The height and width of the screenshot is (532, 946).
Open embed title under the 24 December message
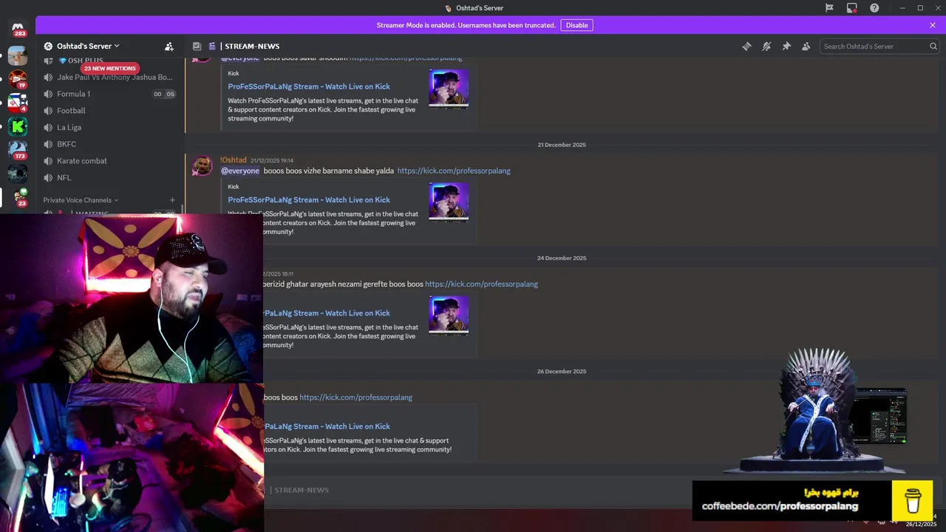point(327,313)
